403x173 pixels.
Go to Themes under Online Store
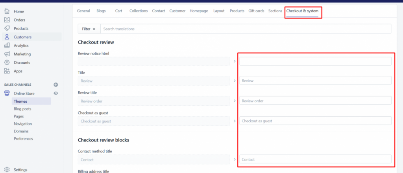[20, 101]
